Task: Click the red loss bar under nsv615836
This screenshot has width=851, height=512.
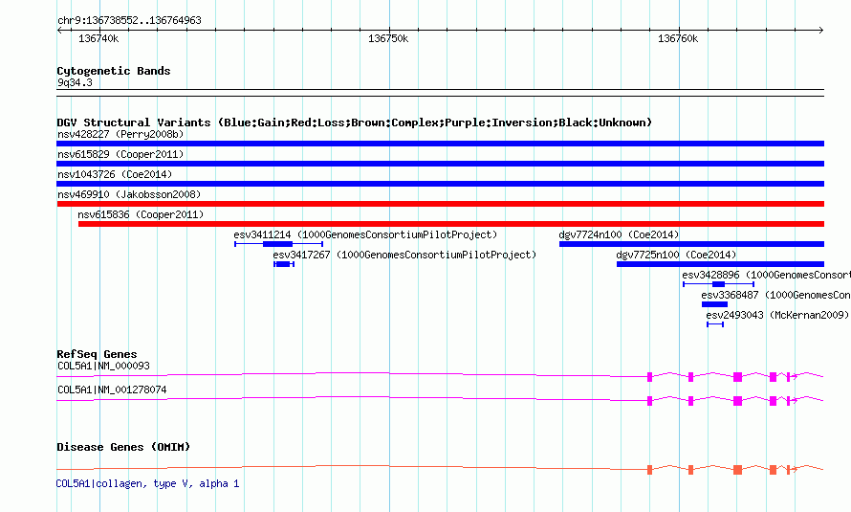Action: (x=451, y=224)
